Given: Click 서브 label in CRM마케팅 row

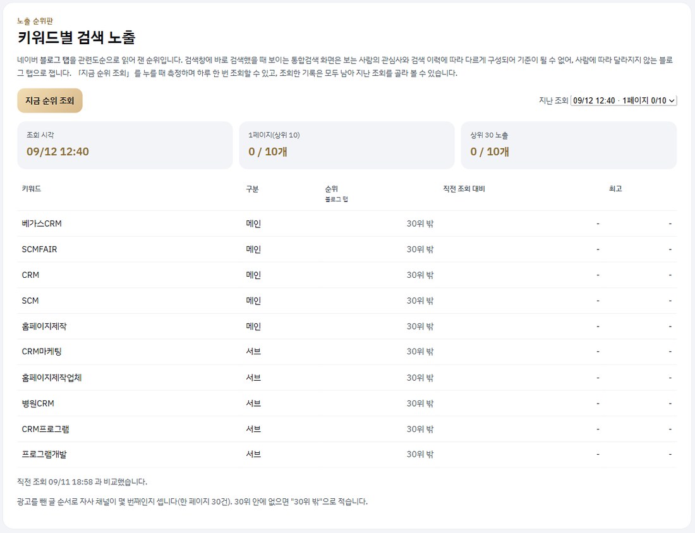Looking at the screenshot, I should click(x=253, y=352).
